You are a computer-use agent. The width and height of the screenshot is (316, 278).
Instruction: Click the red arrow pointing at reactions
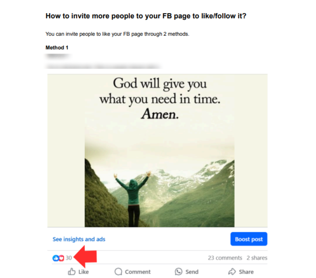(x=85, y=257)
